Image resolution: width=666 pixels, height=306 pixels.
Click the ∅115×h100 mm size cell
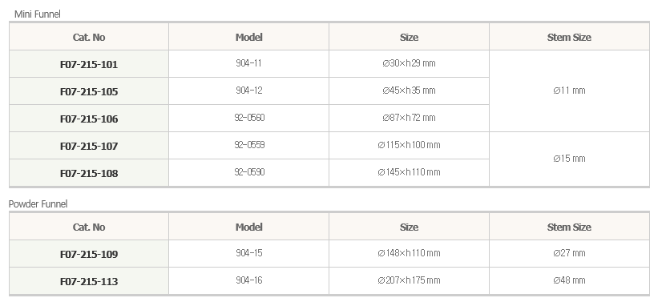pyautogui.click(x=409, y=145)
